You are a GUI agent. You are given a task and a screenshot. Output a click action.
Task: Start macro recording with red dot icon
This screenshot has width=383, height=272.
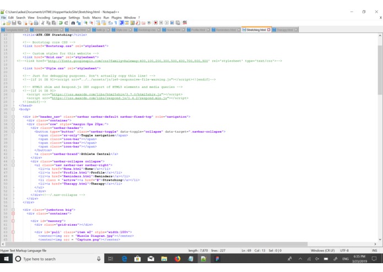(155, 23)
